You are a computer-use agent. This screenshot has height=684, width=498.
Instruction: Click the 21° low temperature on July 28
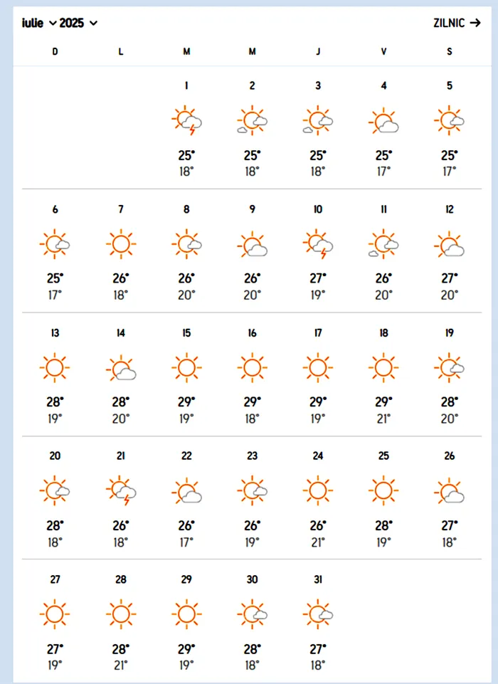pos(121,665)
